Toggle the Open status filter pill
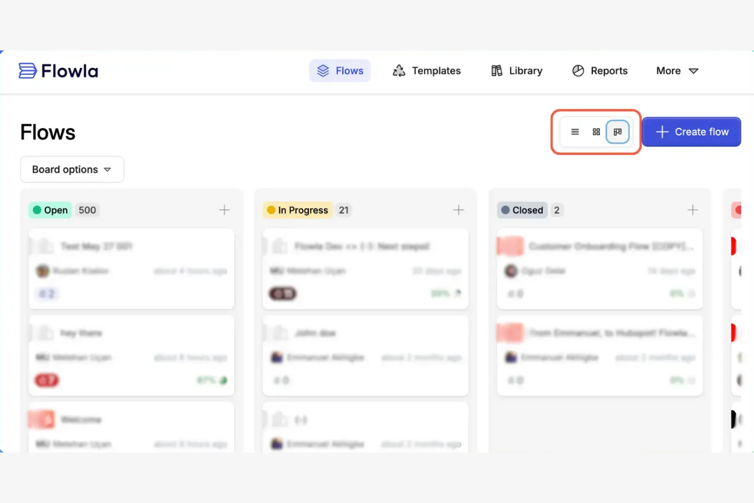754x503 pixels. (x=49, y=209)
